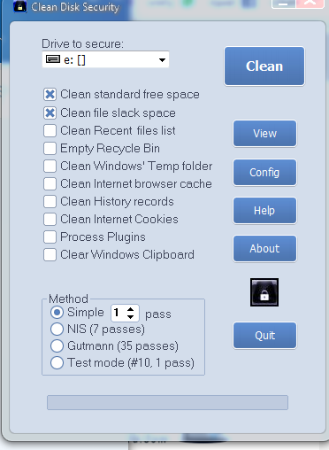Click the progress bar at the bottom
329x450 pixels.
(x=167, y=402)
